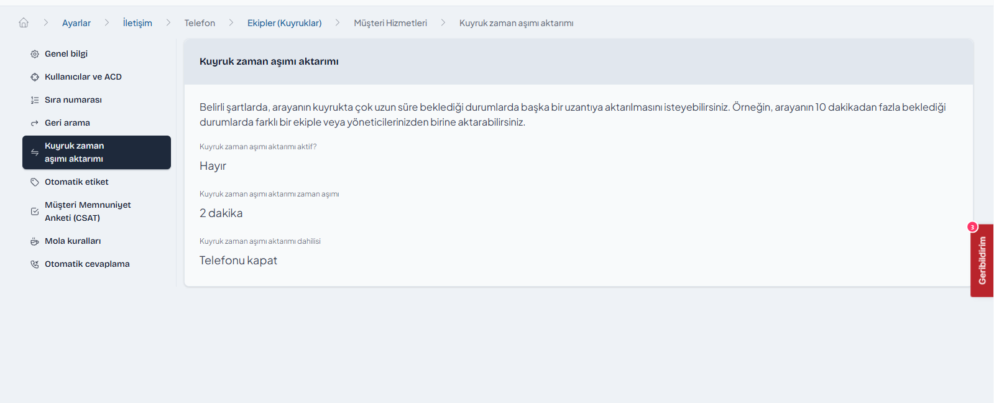Click the Müşteri Hizmetleri breadcrumb item
994x403 pixels.
[390, 23]
